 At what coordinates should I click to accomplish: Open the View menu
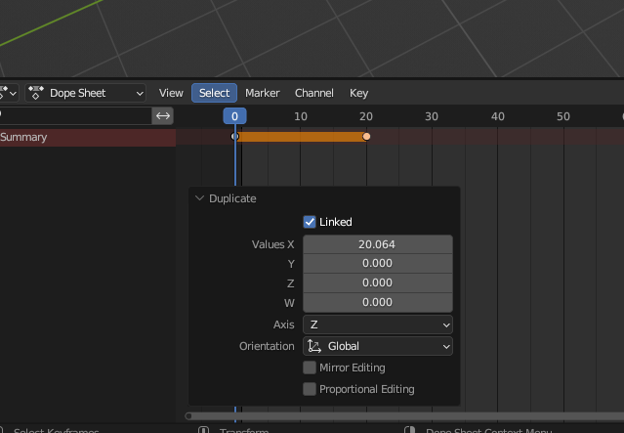click(171, 93)
